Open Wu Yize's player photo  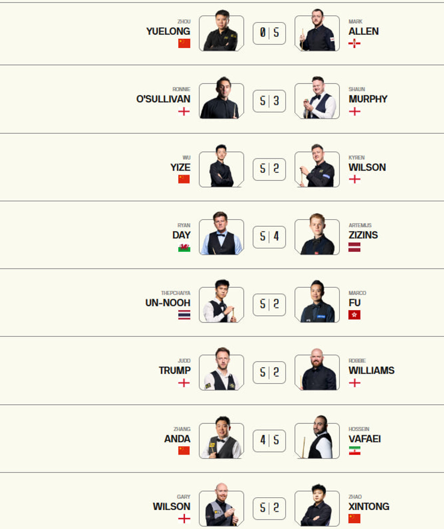[221, 169]
